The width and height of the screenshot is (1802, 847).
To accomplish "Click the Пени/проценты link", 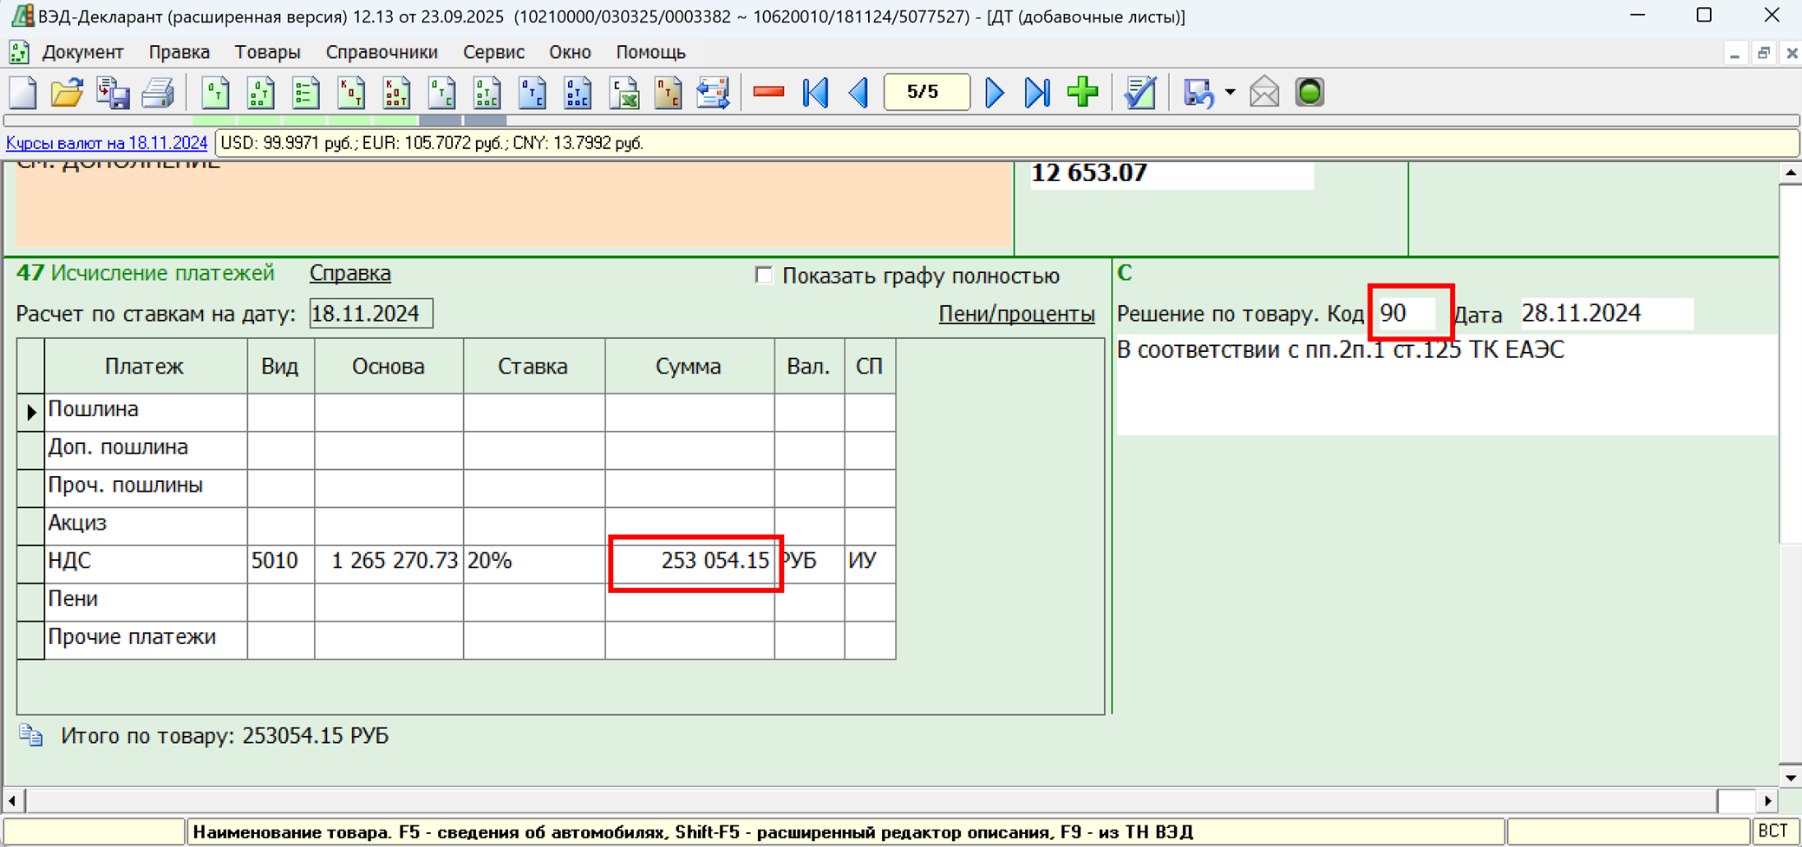I will [x=1016, y=314].
